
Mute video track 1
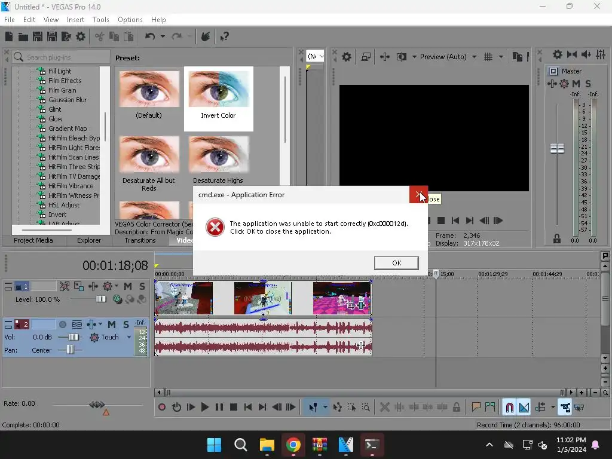tap(128, 286)
